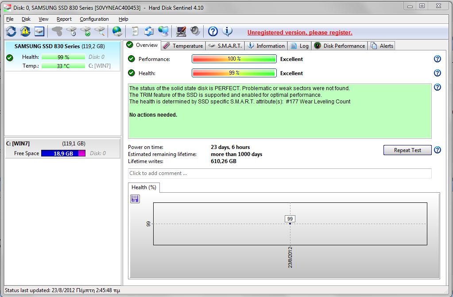Click the greyed-out disk test toolbar icon
The height and width of the screenshot is (297, 453).
(x=57, y=31)
